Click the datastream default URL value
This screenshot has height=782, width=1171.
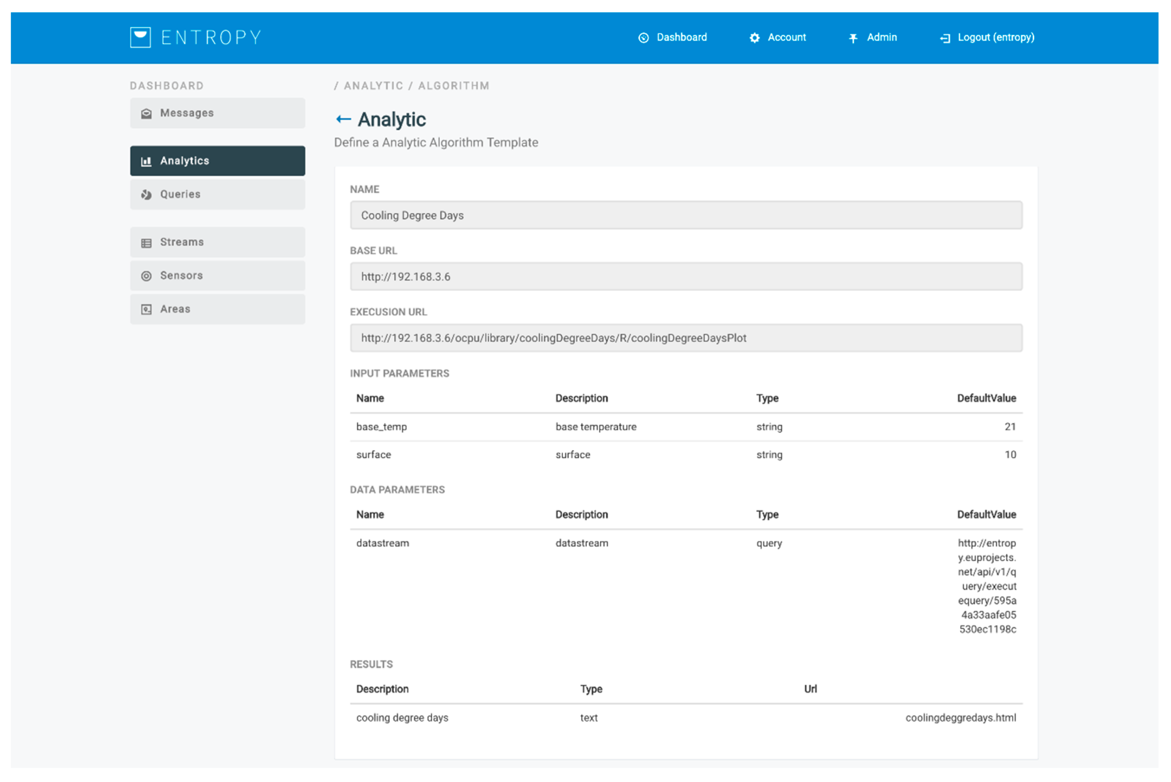coord(986,586)
